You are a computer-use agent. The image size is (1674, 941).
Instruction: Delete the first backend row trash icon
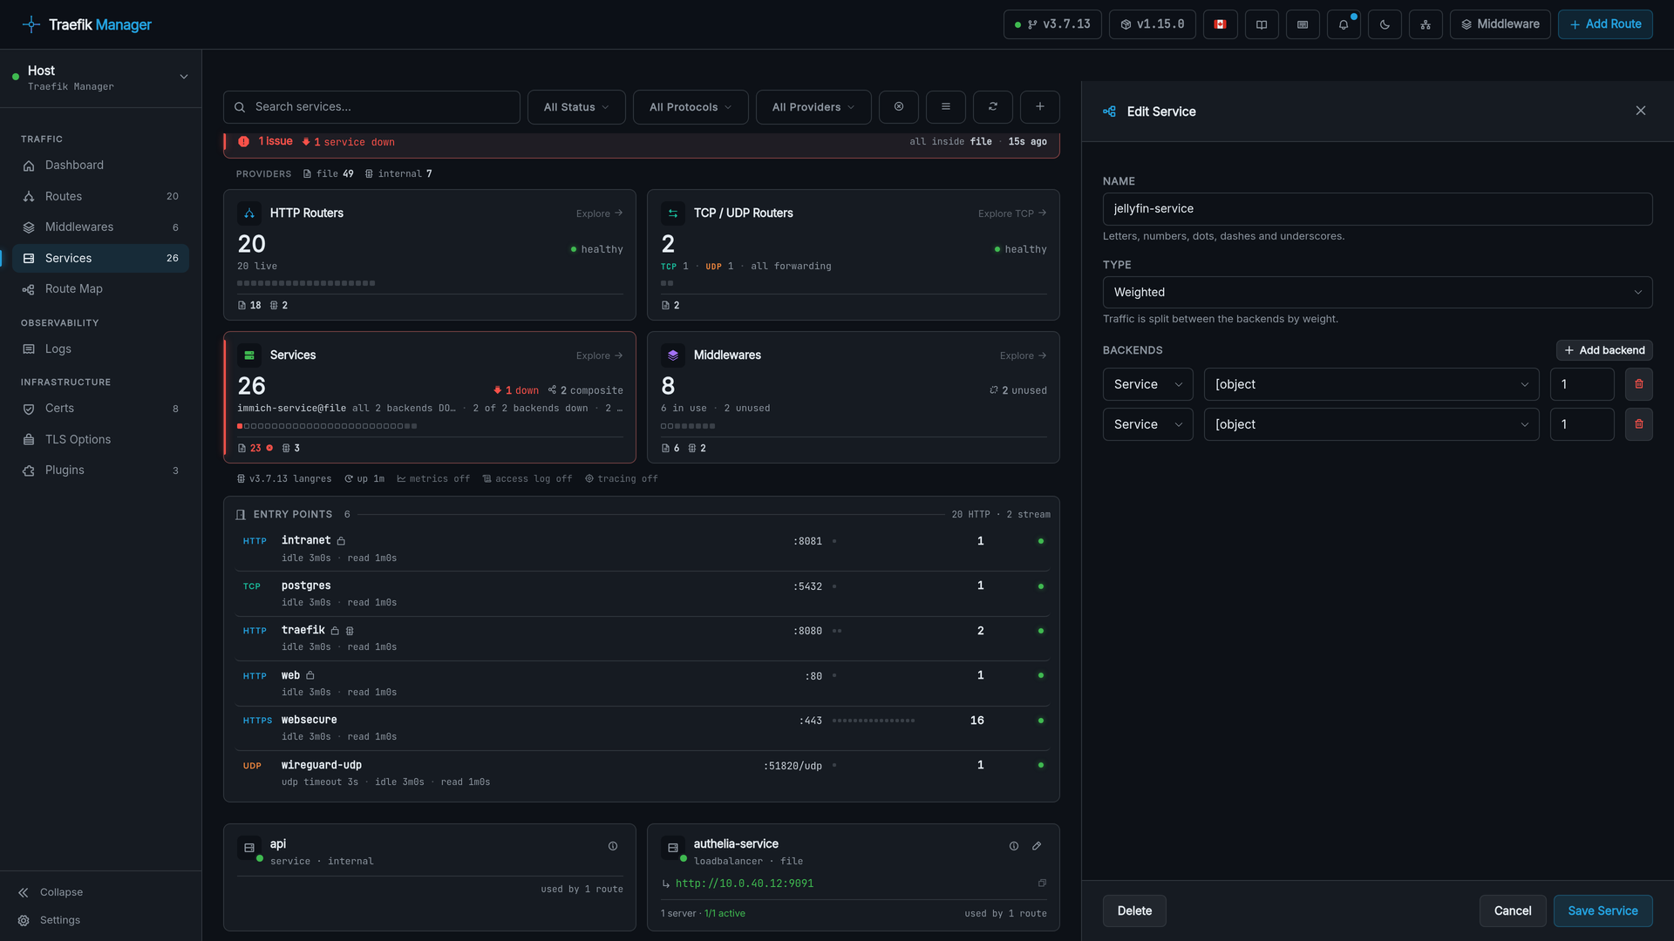tap(1639, 384)
